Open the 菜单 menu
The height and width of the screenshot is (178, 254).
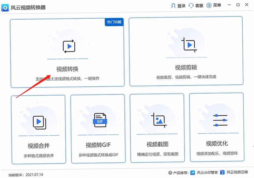pos(217,5)
